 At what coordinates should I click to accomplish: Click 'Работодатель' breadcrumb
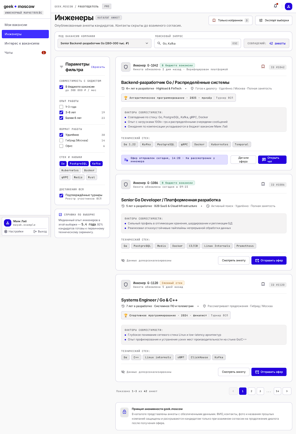pyautogui.click(x=88, y=7)
